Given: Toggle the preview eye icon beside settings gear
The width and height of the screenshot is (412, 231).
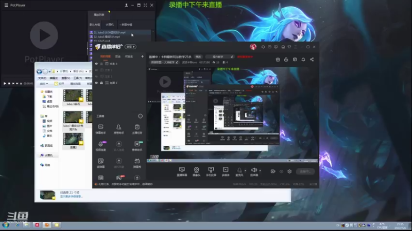Looking at the screenshot, I should [x=281, y=171].
